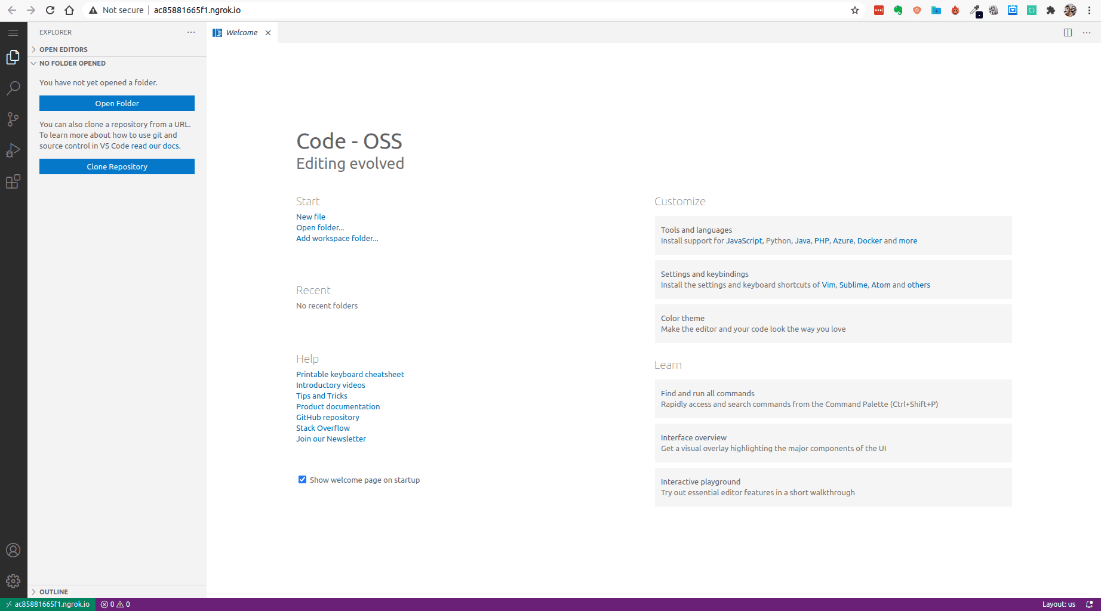The image size is (1101, 611).
Task: Open the Run and Debug panel
Action: (x=13, y=150)
